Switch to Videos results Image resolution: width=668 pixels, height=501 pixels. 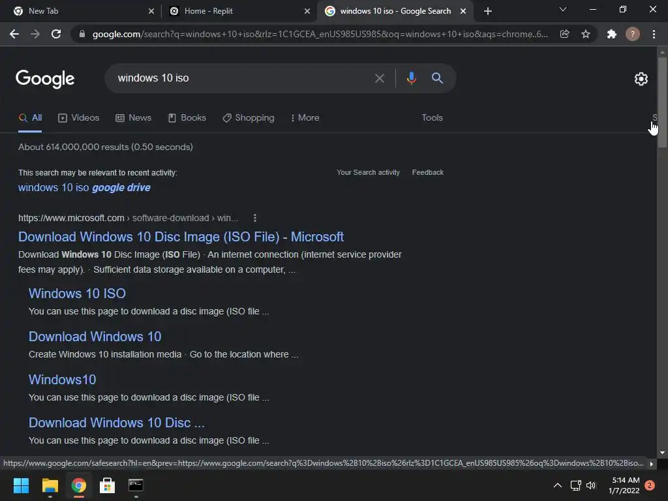click(x=78, y=118)
